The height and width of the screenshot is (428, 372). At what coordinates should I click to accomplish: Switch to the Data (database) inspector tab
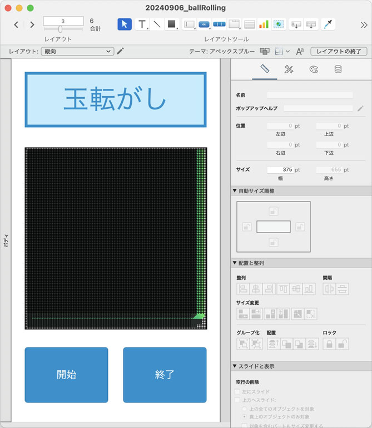(x=338, y=69)
